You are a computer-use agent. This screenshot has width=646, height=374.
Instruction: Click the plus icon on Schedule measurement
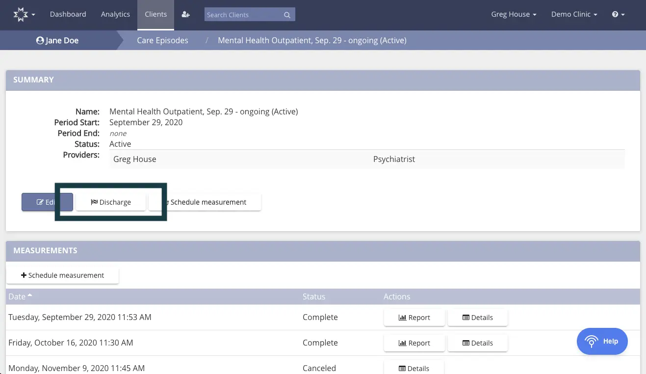pyautogui.click(x=24, y=275)
